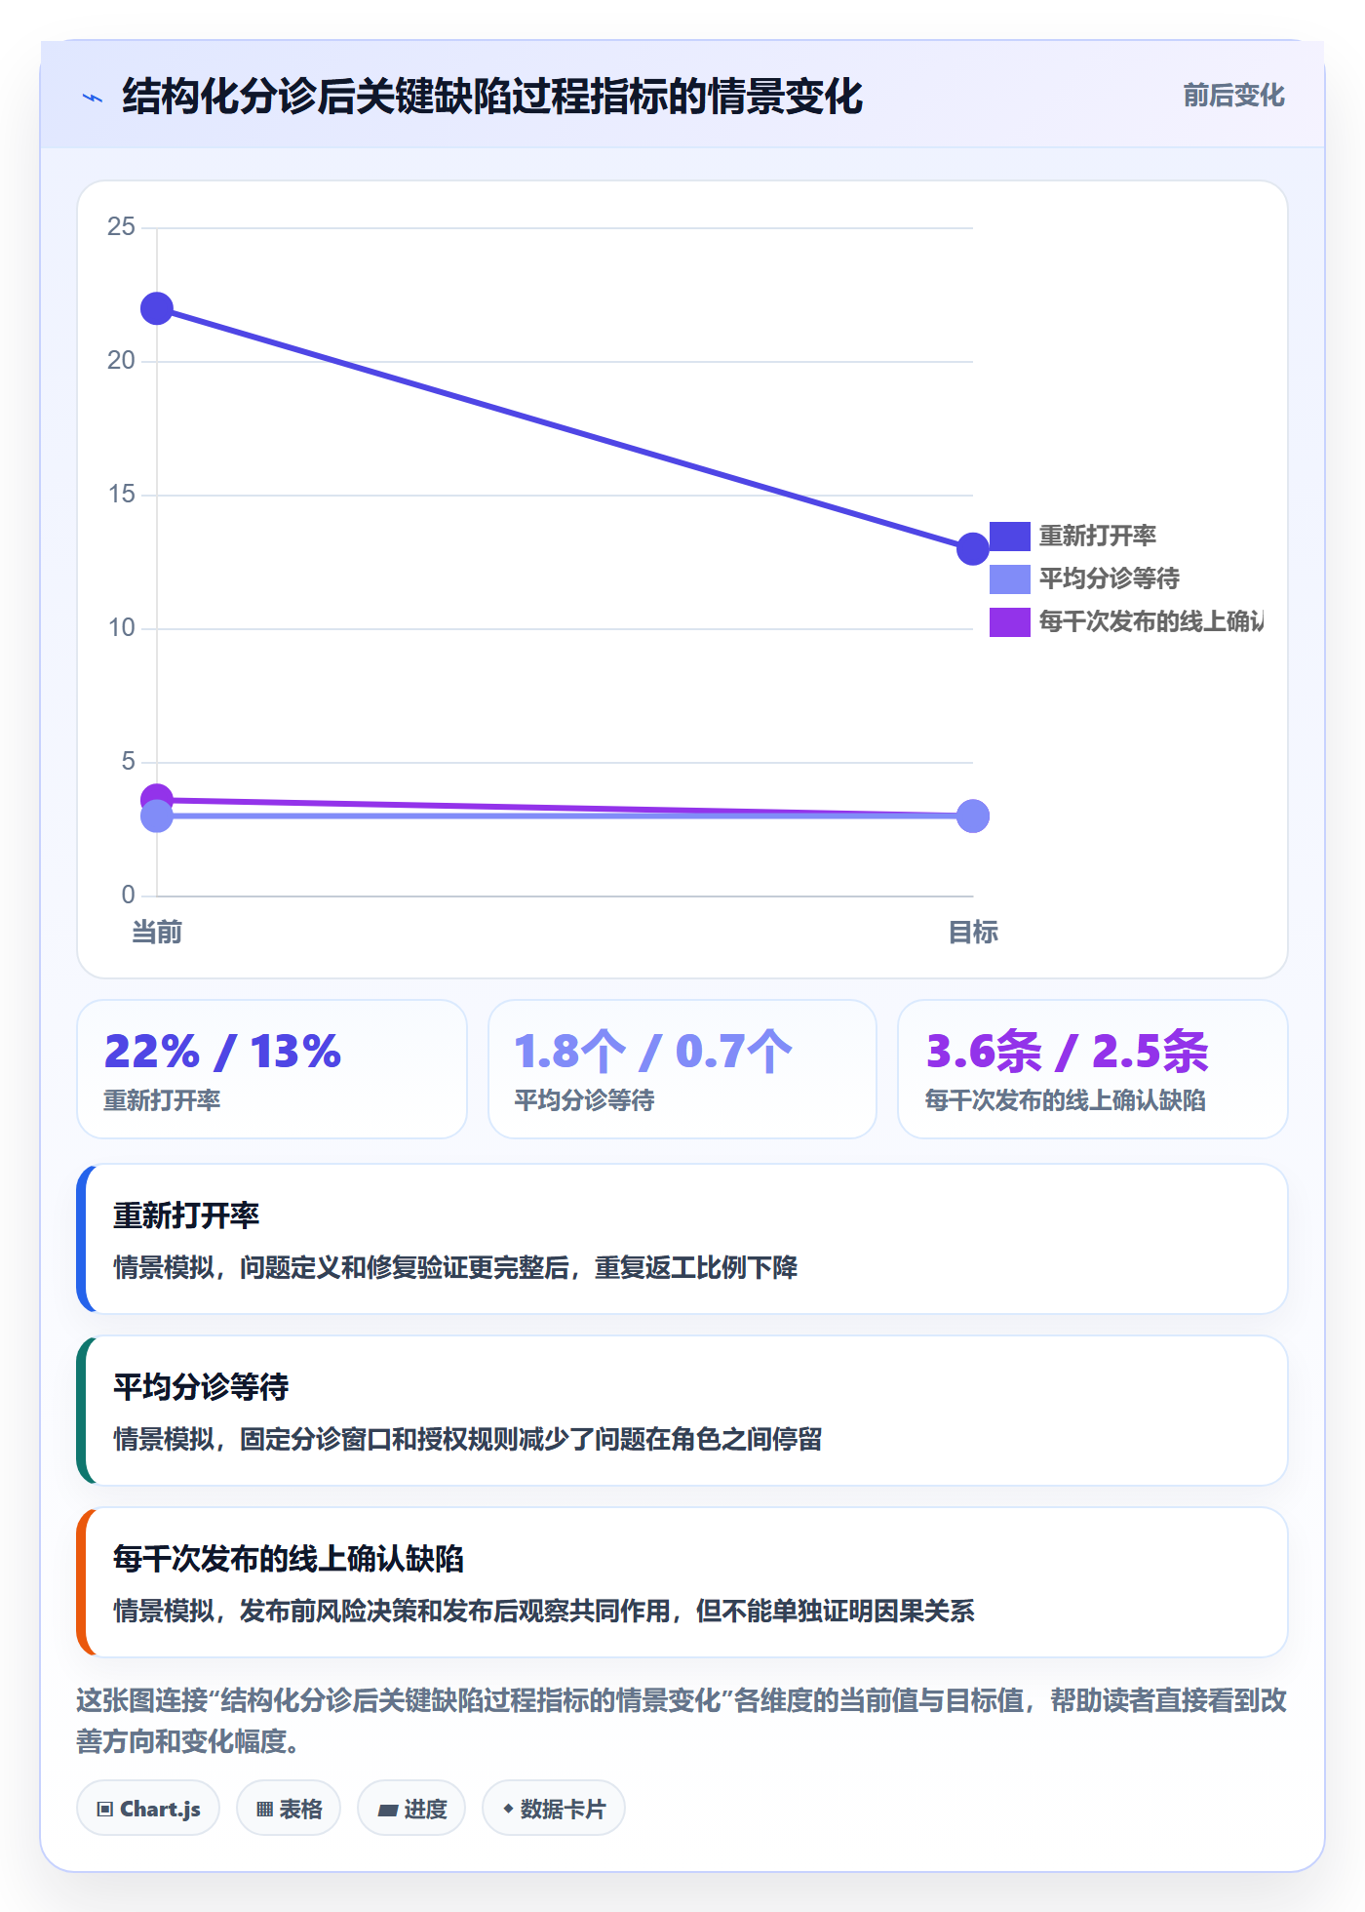Screen dimensions: 1365x1912
Task: Click the 目标 x-axis label
Action: [973, 933]
